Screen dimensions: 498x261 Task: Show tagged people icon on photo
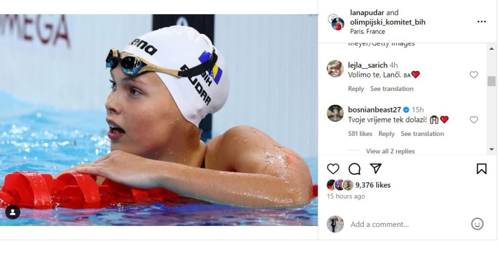coord(13,212)
